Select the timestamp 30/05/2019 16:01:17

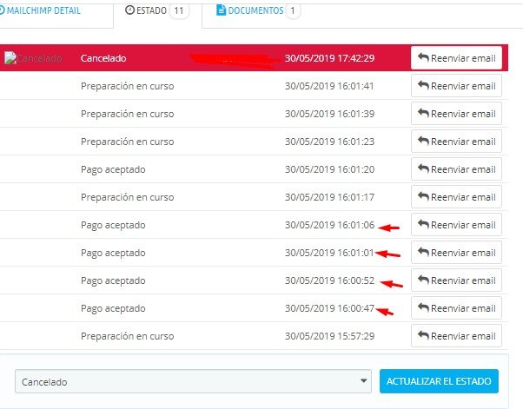[x=329, y=197]
